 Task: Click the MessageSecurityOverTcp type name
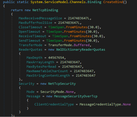click(76, 96)
